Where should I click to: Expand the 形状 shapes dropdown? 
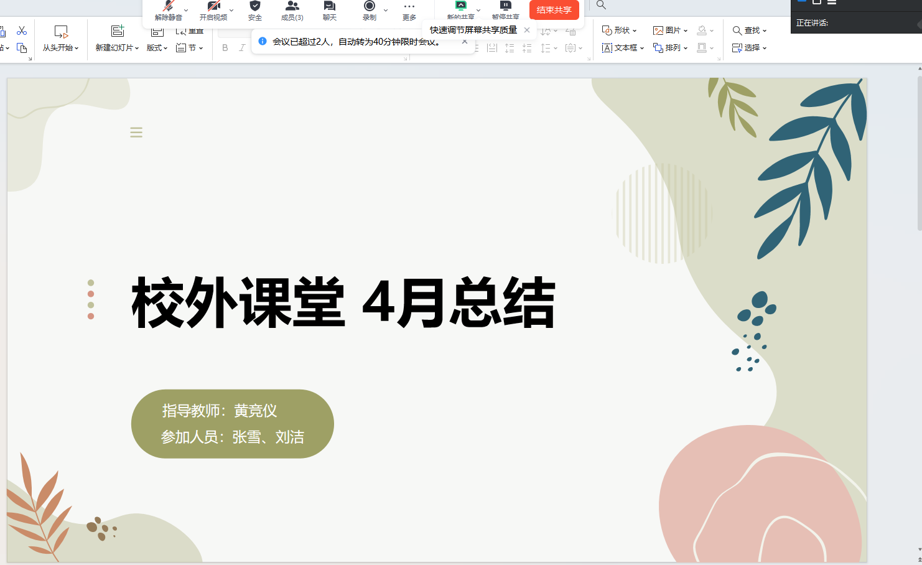[620, 30]
